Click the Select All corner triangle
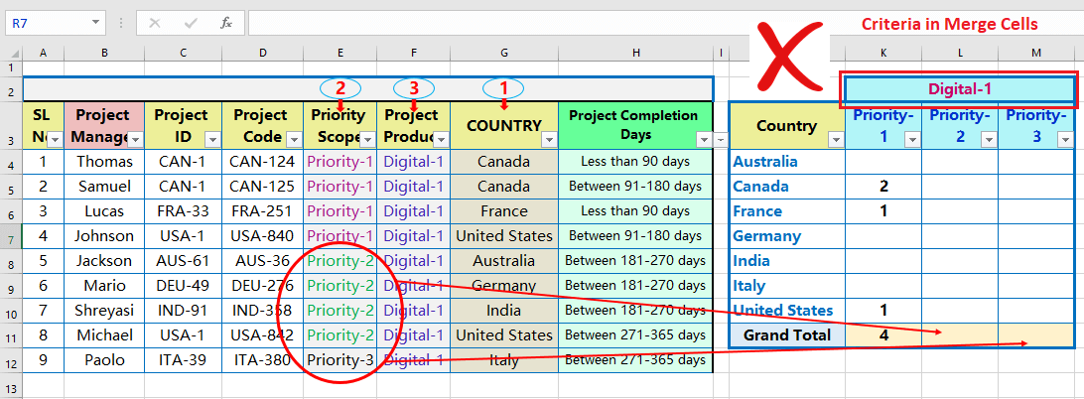 tap(12, 53)
